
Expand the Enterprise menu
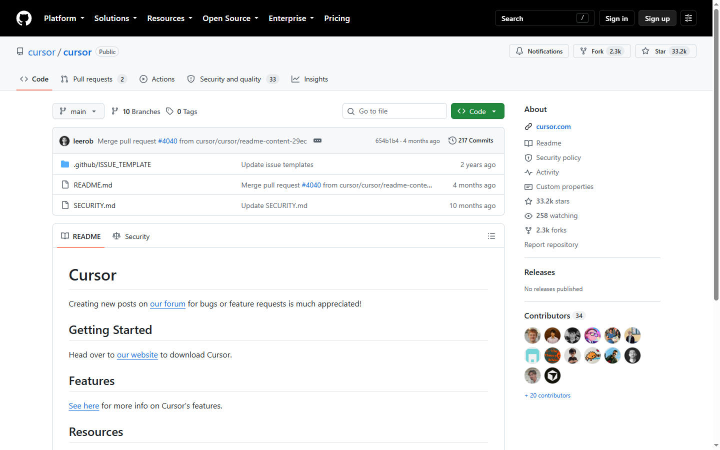[x=291, y=18]
